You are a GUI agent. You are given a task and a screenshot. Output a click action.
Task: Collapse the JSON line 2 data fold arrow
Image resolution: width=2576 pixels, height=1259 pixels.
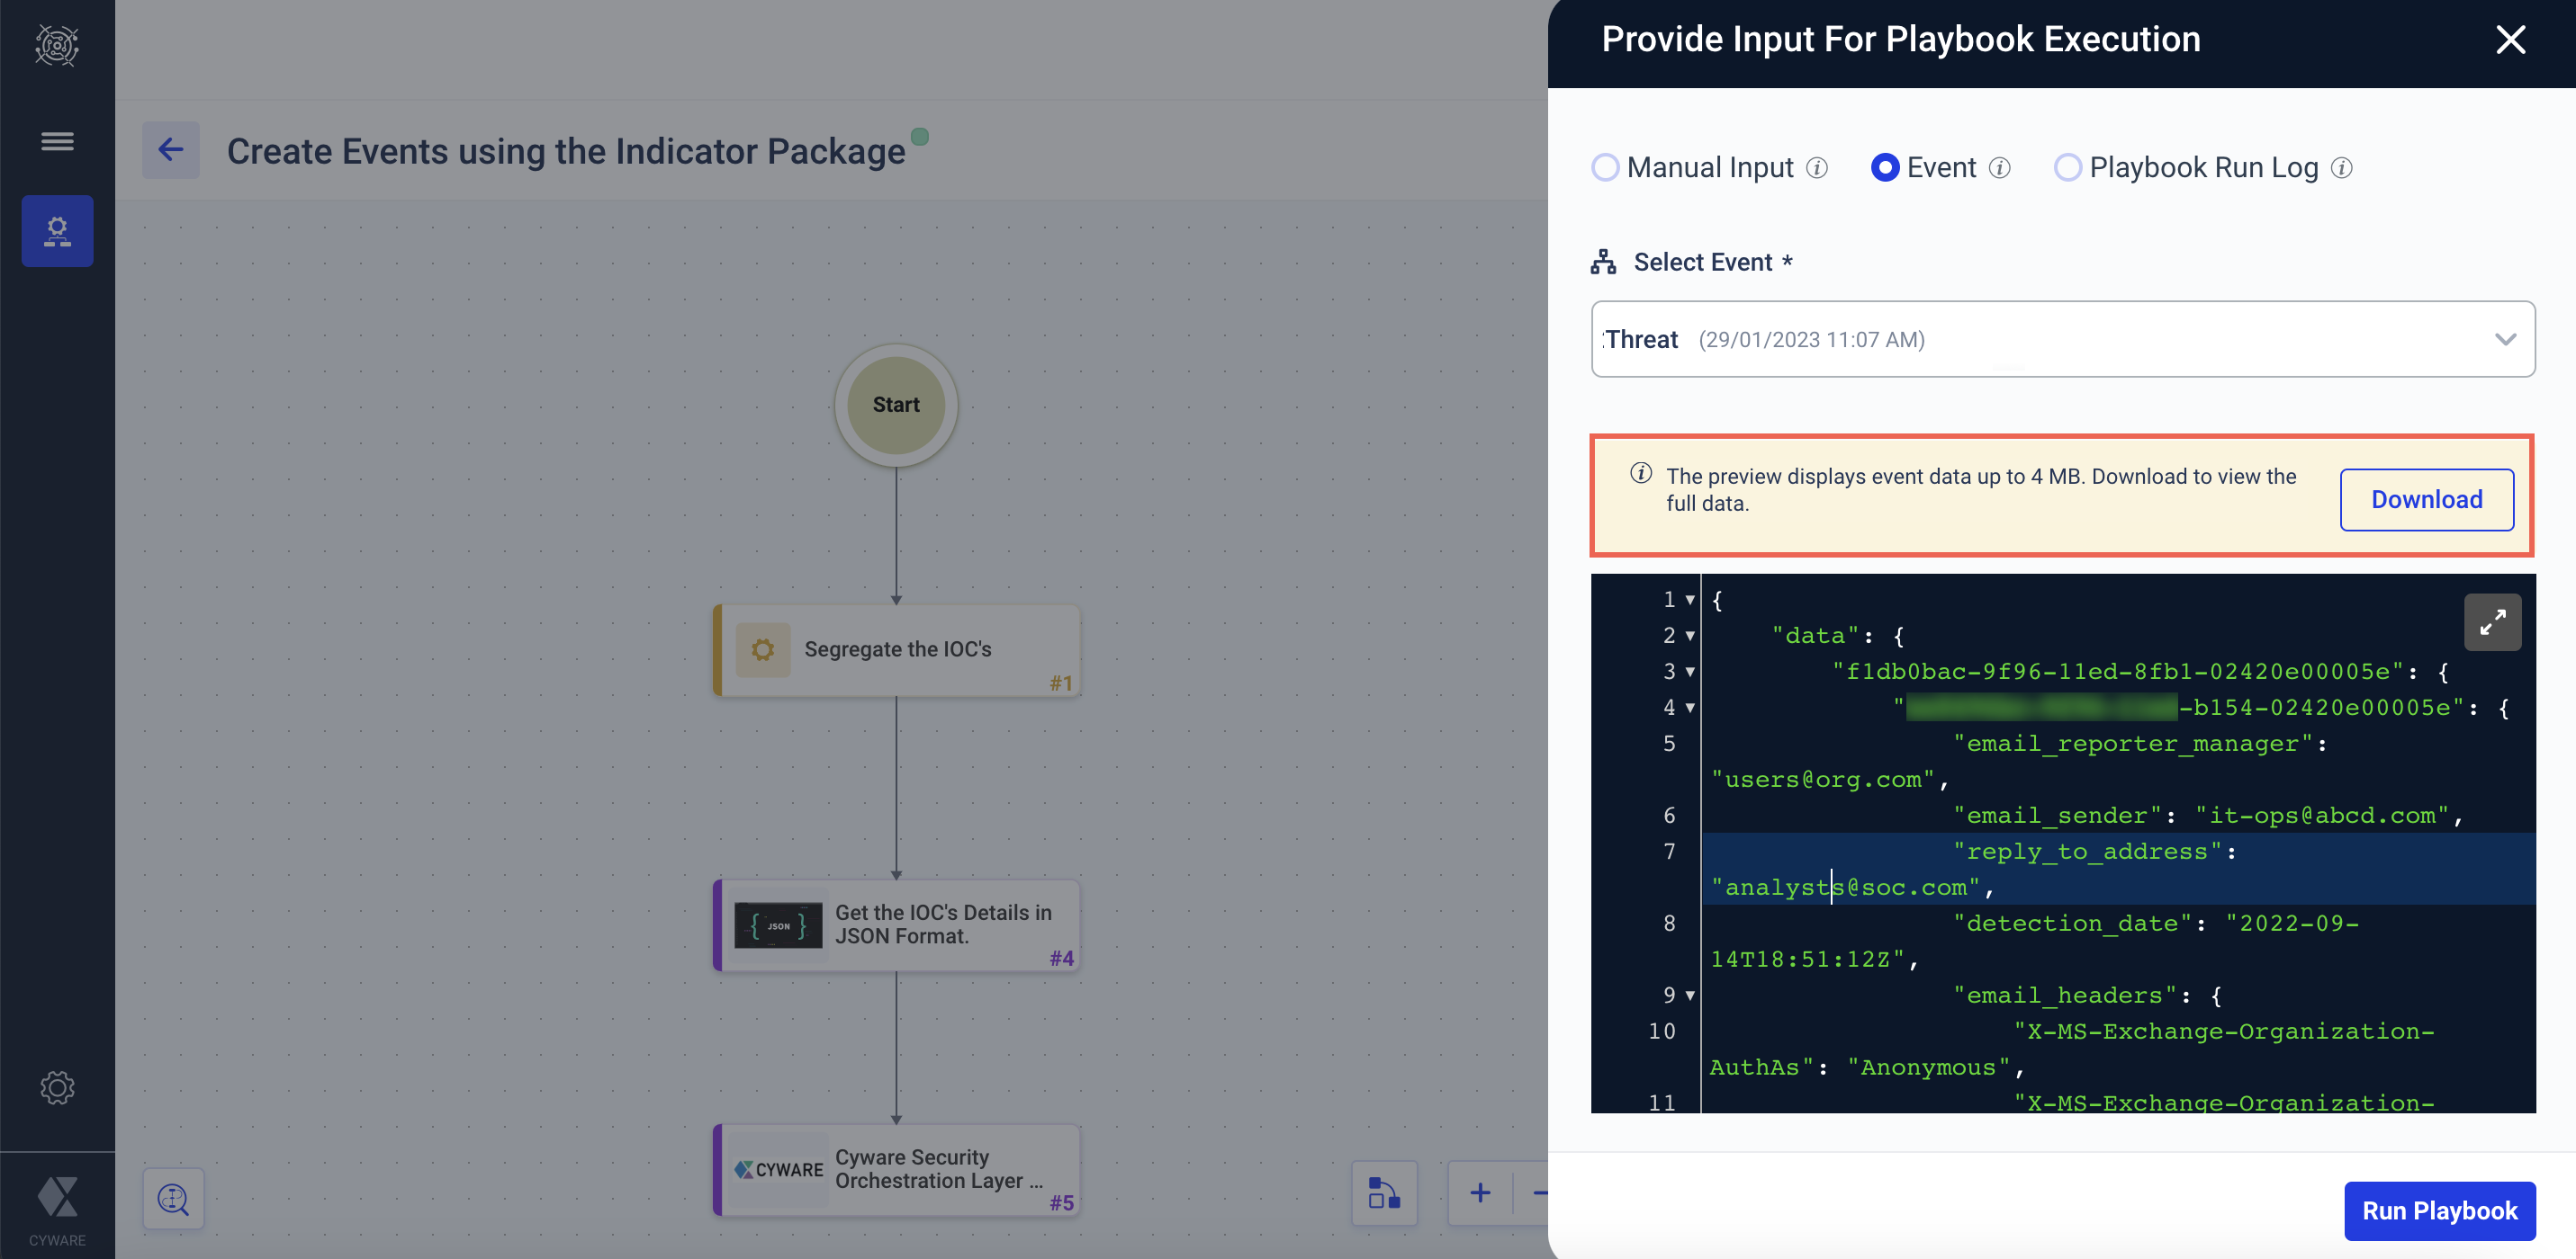pyautogui.click(x=1690, y=636)
